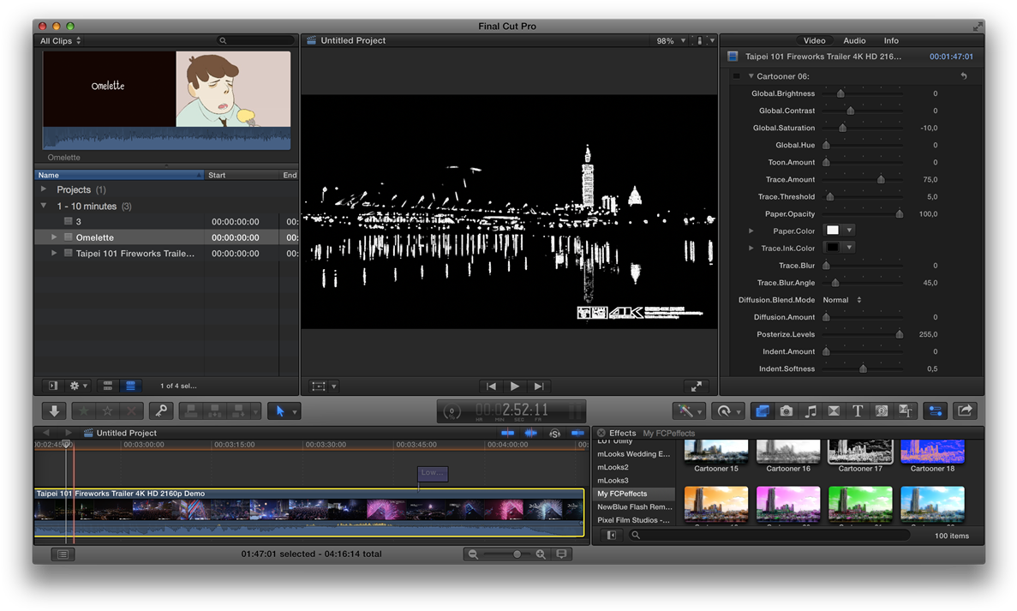Click timeline zoom out magnifier
Screen dimensions: 1017x611
pyautogui.click(x=473, y=554)
